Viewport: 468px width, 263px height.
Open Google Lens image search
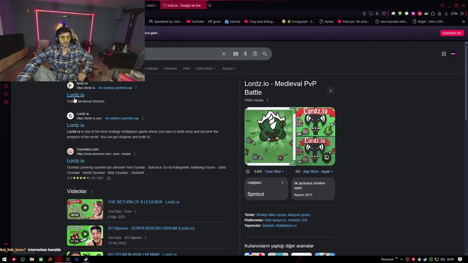[255, 54]
